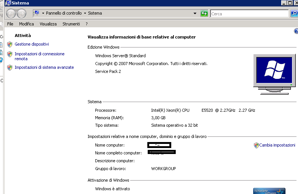Click Sistema operativo a 32 bit text
298x194 pixels.
(174, 125)
